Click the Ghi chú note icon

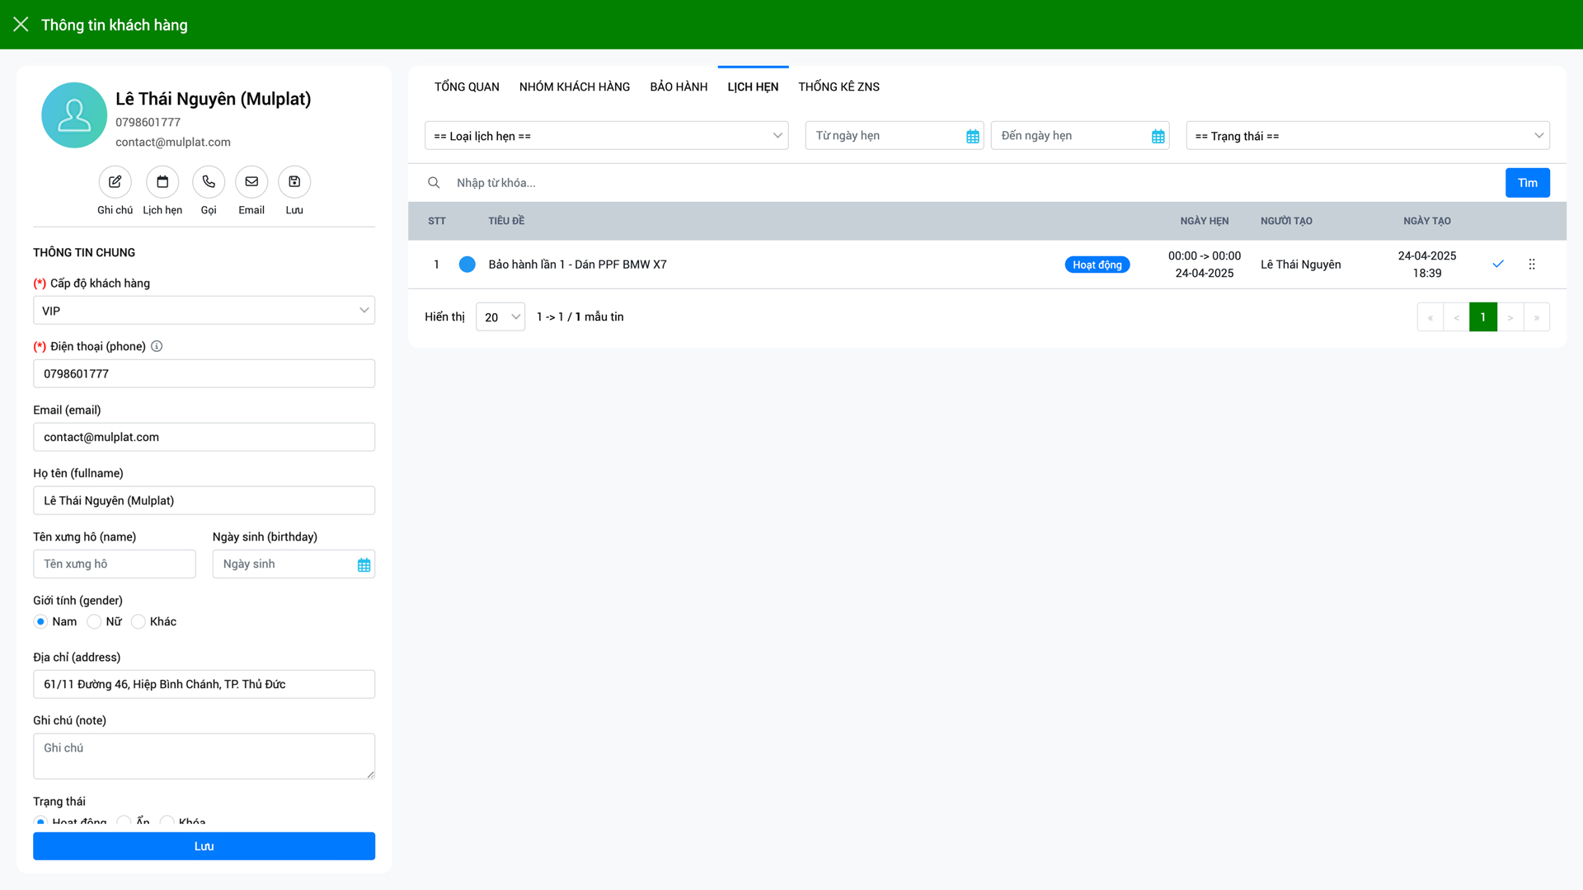[x=115, y=182]
